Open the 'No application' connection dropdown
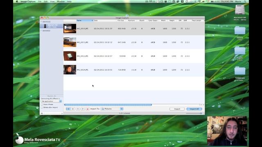This screenshot has width=262, height=147. click(52, 101)
